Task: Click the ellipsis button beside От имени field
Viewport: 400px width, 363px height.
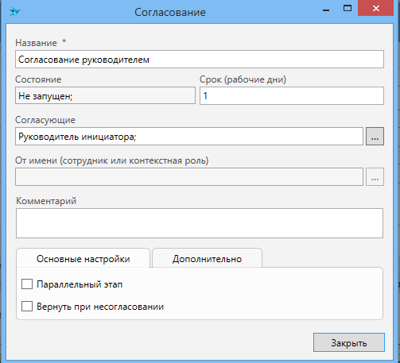Action: tap(375, 176)
